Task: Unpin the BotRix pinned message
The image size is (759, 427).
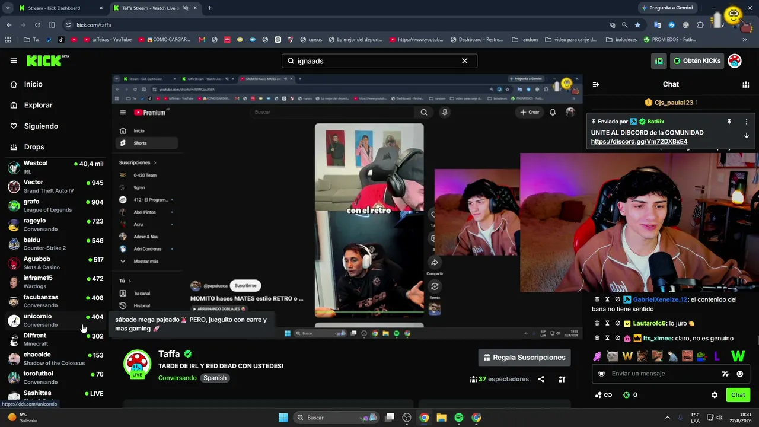Action: tap(729, 122)
